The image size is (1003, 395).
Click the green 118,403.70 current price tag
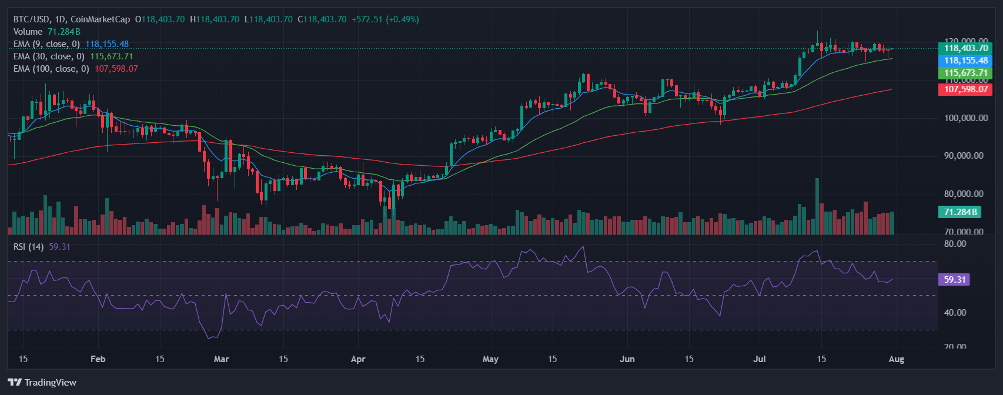965,48
